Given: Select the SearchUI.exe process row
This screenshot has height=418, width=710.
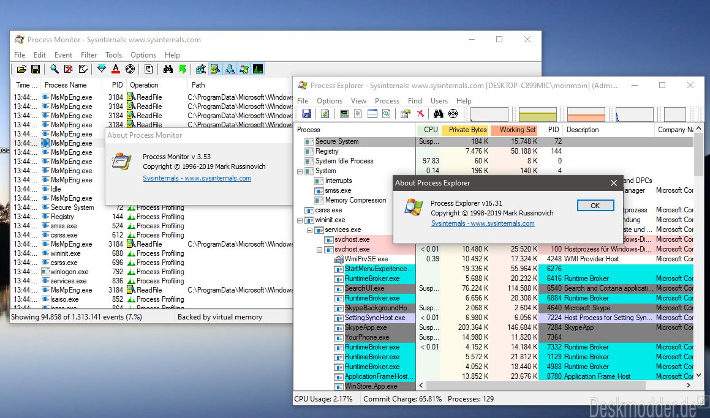Looking at the screenshot, I should pyautogui.click(x=494, y=289).
